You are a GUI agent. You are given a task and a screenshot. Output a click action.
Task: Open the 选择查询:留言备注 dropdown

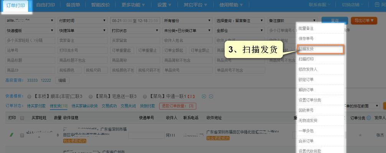point(240,21)
